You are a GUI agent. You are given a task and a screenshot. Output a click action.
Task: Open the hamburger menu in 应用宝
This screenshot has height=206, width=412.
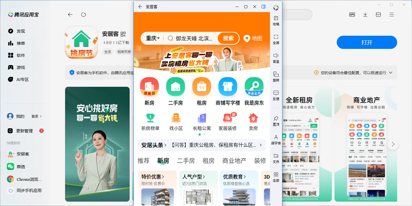(392, 14)
